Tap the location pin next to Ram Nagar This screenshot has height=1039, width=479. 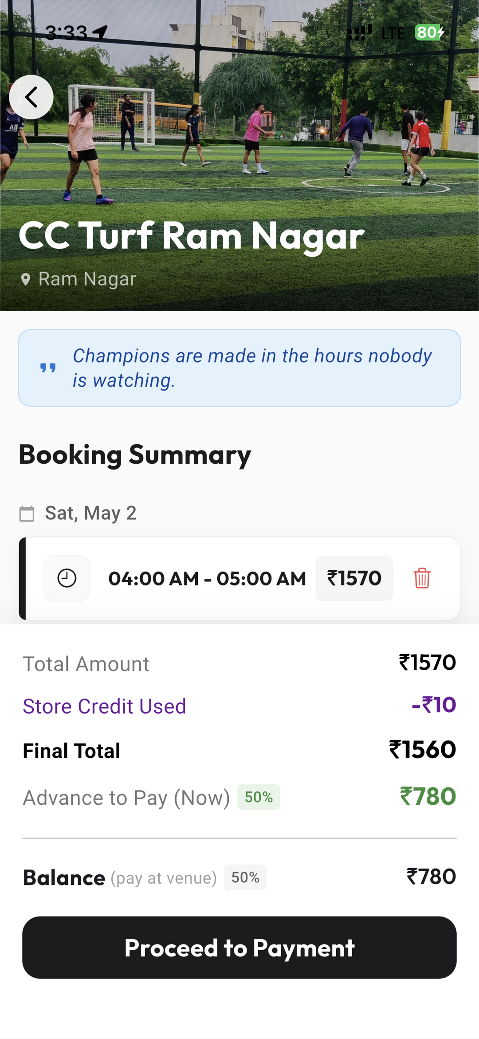pos(26,279)
